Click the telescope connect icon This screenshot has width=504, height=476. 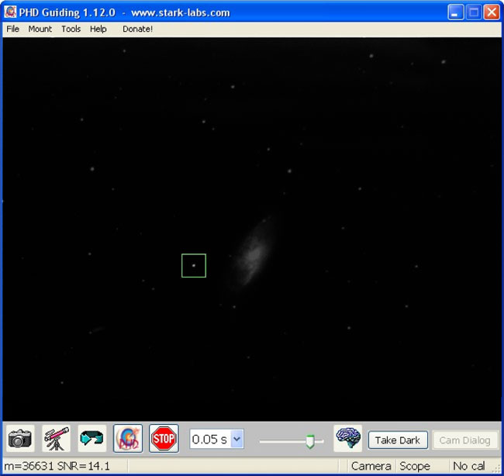point(57,439)
